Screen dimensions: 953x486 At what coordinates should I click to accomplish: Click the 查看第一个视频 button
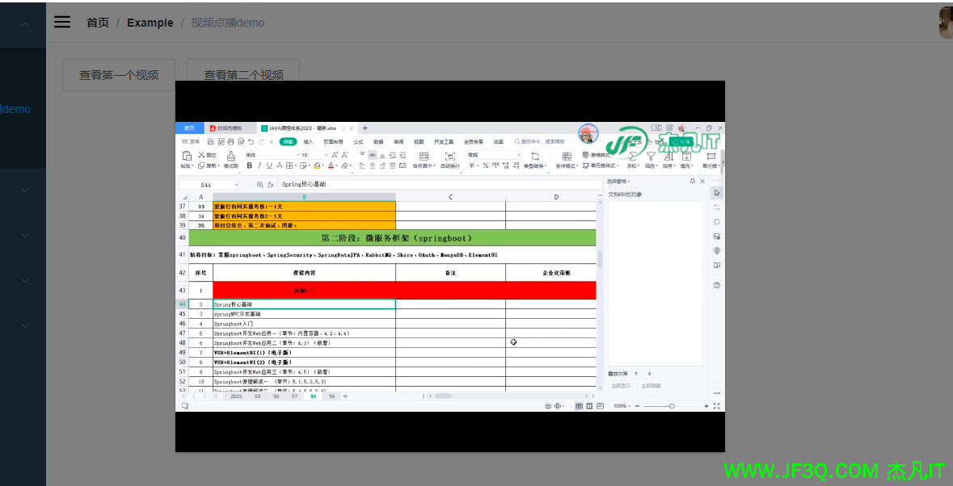119,75
